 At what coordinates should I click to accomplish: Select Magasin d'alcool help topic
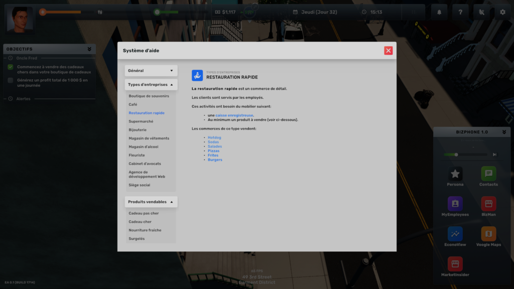pyautogui.click(x=143, y=147)
